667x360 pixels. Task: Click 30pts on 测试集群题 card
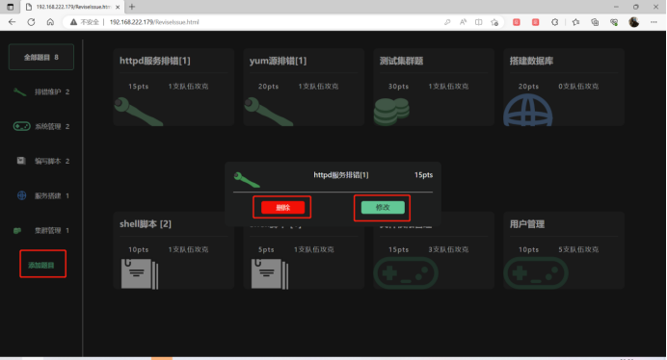coord(398,87)
